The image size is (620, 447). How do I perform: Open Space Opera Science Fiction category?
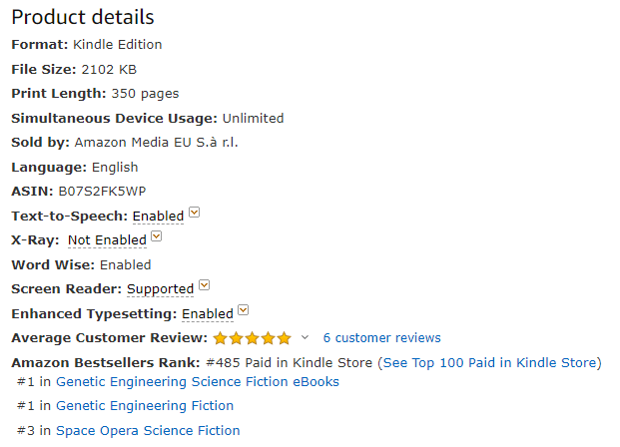pos(148,431)
